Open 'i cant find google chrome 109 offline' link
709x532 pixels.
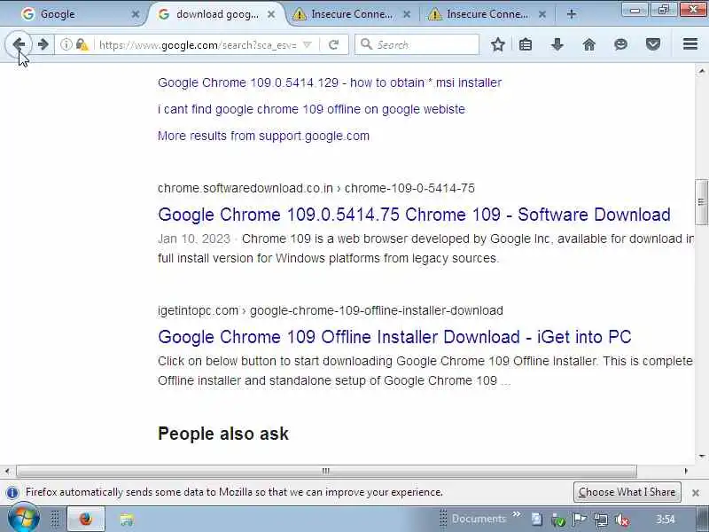pyautogui.click(x=311, y=109)
